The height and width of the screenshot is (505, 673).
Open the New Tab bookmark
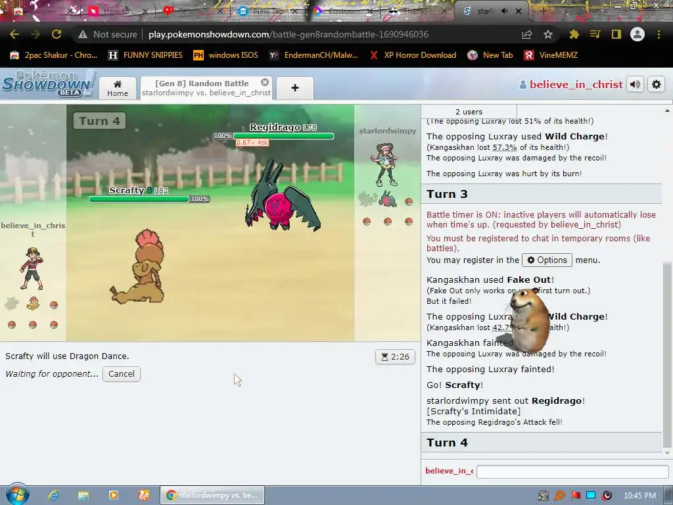(490, 55)
